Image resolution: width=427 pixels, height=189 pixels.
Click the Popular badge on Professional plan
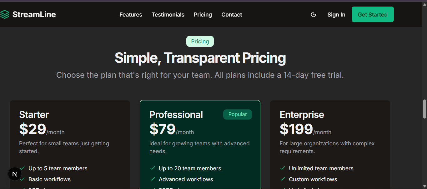237,114
